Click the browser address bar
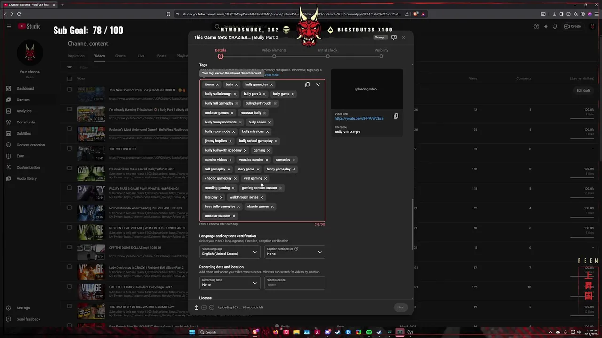 (x=292, y=14)
